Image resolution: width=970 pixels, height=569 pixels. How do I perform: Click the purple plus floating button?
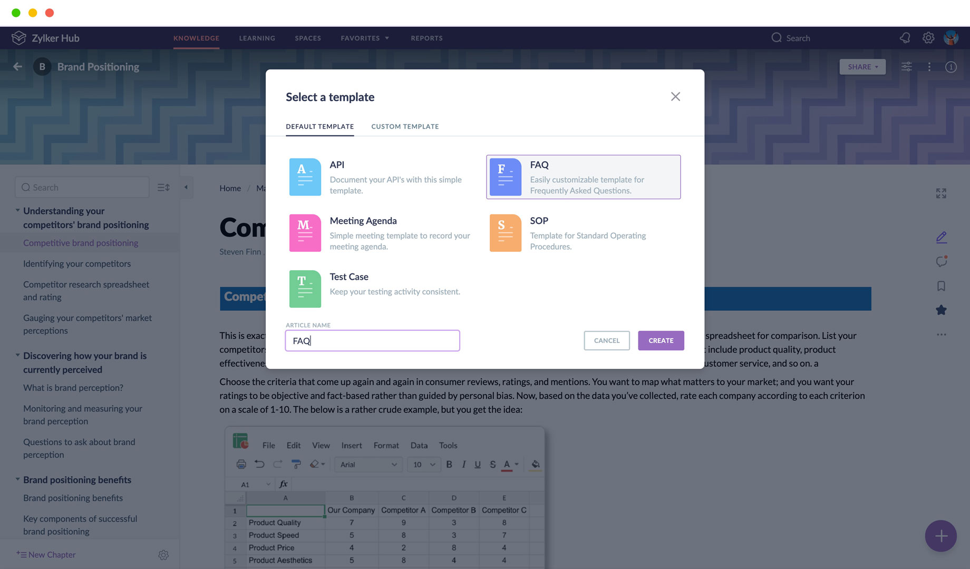click(940, 536)
